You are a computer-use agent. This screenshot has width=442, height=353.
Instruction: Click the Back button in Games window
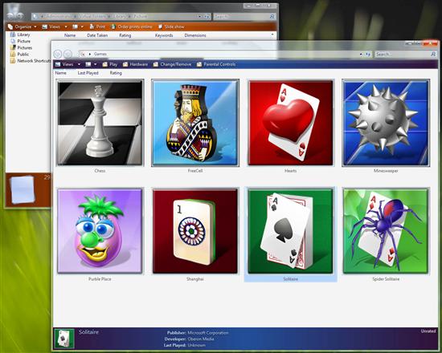click(x=58, y=54)
